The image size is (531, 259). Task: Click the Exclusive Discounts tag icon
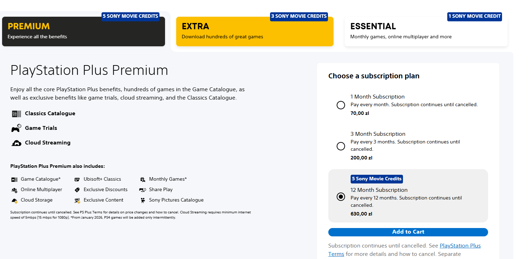[x=77, y=190]
